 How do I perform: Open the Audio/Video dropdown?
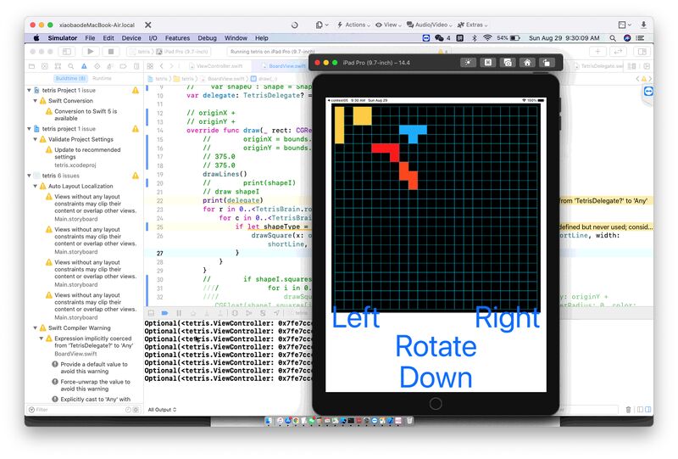click(430, 25)
